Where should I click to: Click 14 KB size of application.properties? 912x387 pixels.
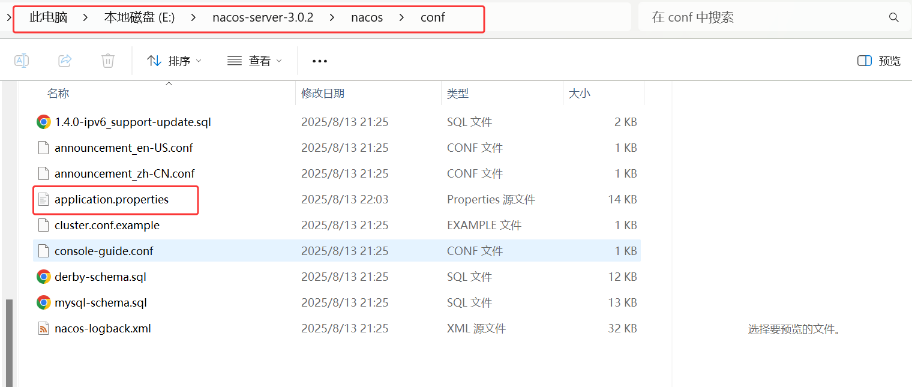(x=622, y=199)
